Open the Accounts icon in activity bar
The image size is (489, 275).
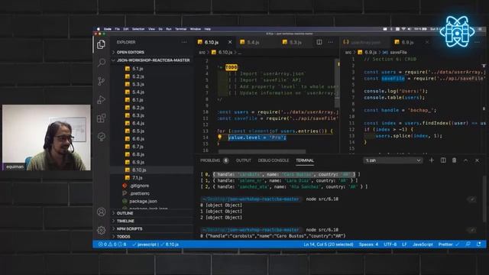[101, 212]
